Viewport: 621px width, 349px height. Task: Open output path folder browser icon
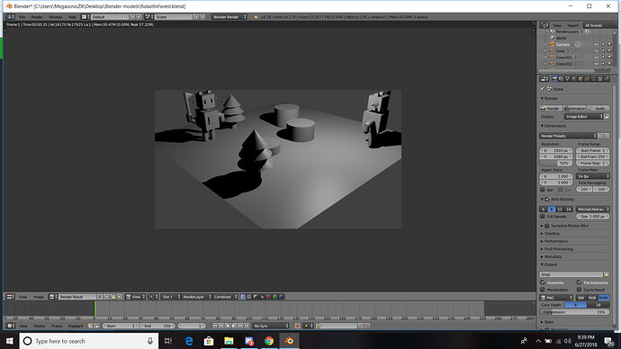click(607, 274)
